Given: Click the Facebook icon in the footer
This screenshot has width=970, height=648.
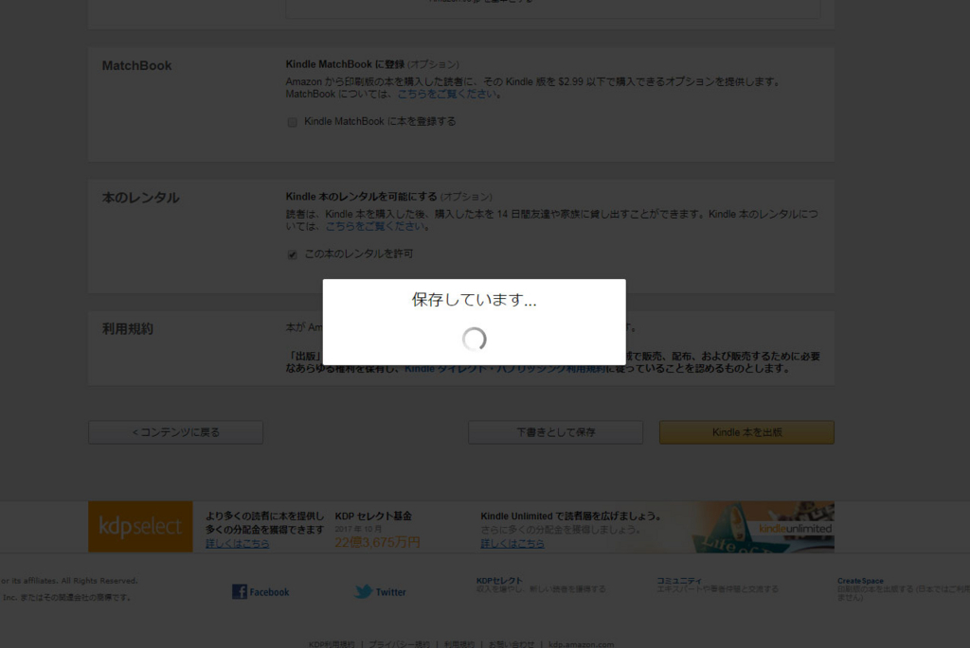Looking at the screenshot, I should coord(240,592).
